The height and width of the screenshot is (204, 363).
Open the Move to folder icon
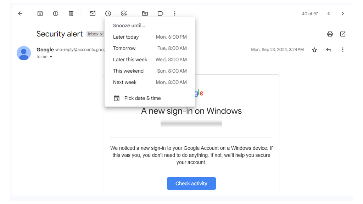point(145,14)
